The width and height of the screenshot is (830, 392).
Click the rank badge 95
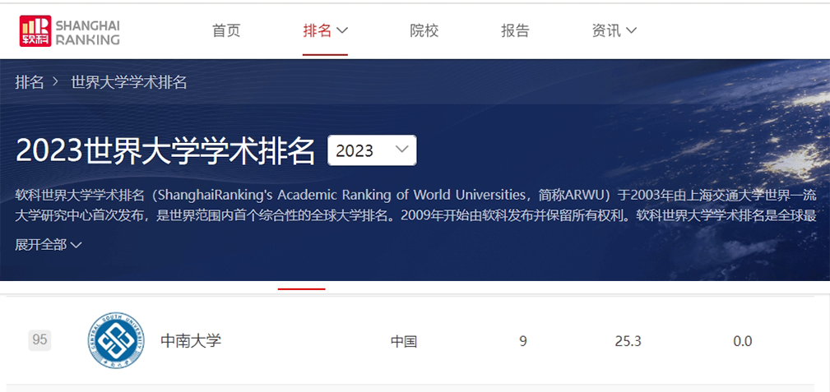click(x=39, y=339)
